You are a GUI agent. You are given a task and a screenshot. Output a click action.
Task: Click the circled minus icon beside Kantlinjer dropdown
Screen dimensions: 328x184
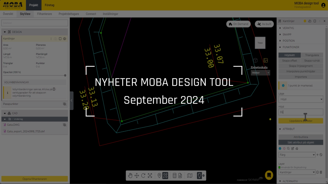317,172
